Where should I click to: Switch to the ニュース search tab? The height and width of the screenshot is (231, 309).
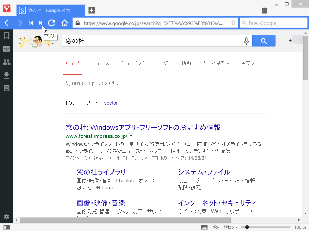point(100,63)
